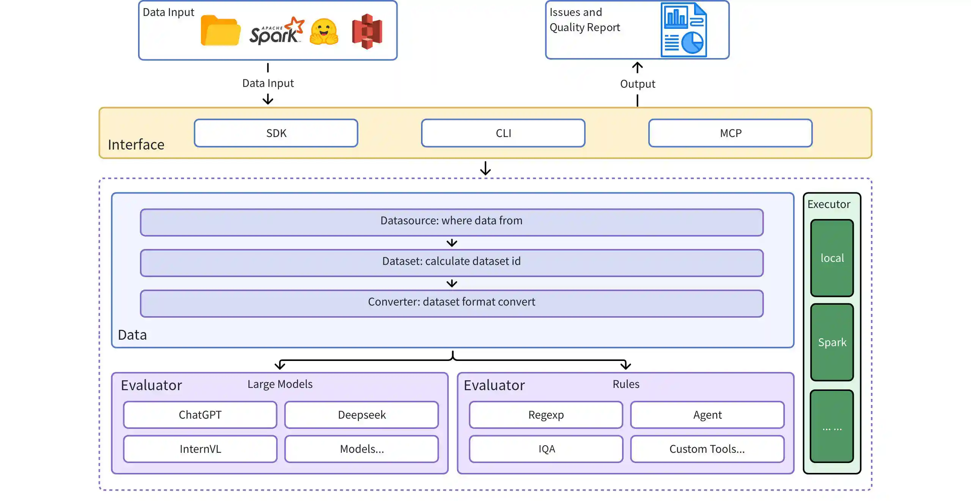
Task: Click the green local executor block
Action: 832,258
